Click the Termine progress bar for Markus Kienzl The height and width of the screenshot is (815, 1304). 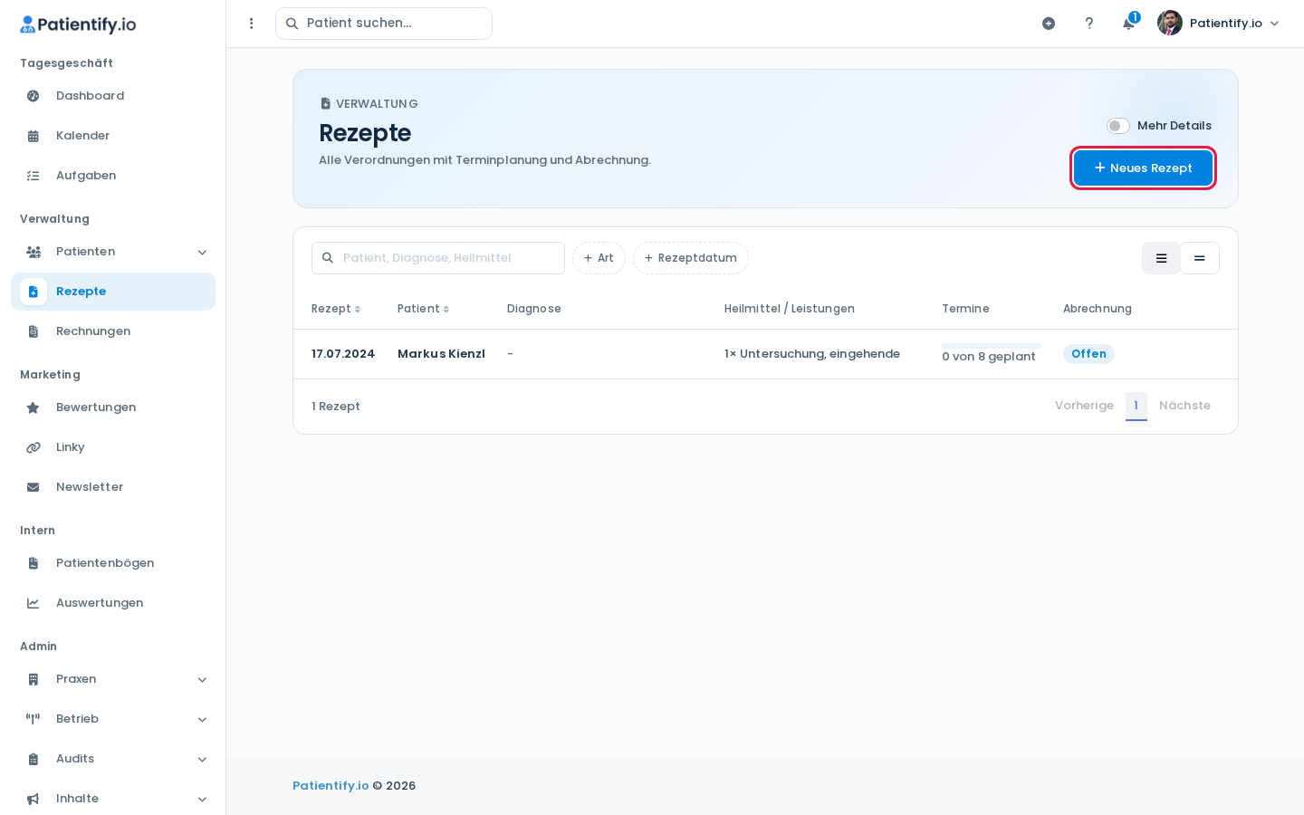[x=992, y=346]
